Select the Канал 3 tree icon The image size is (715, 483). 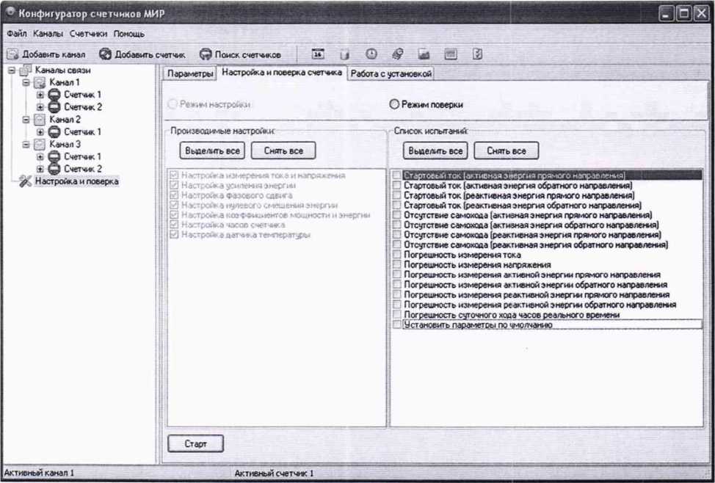click(x=40, y=144)
